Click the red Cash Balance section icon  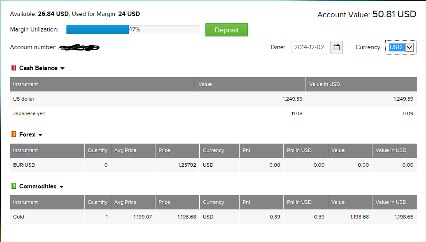coord(14,68)
